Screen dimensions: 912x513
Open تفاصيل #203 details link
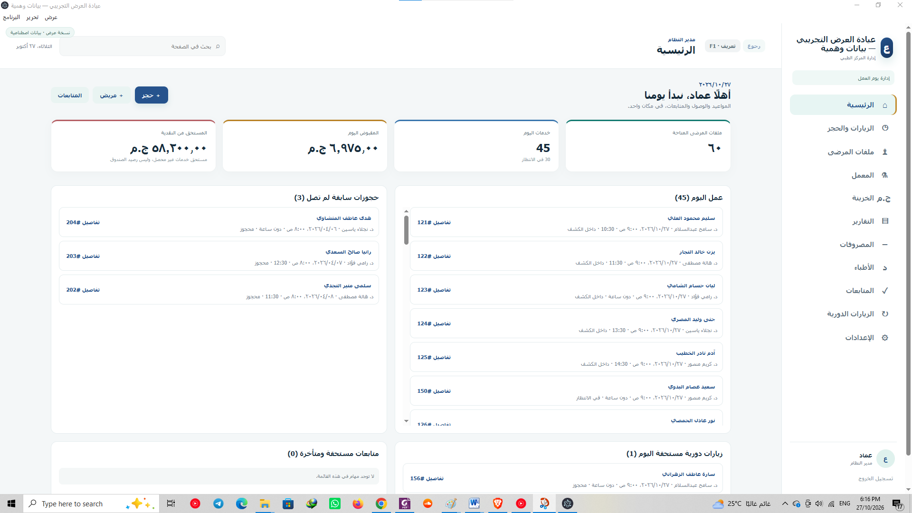[x=83, y=256]
